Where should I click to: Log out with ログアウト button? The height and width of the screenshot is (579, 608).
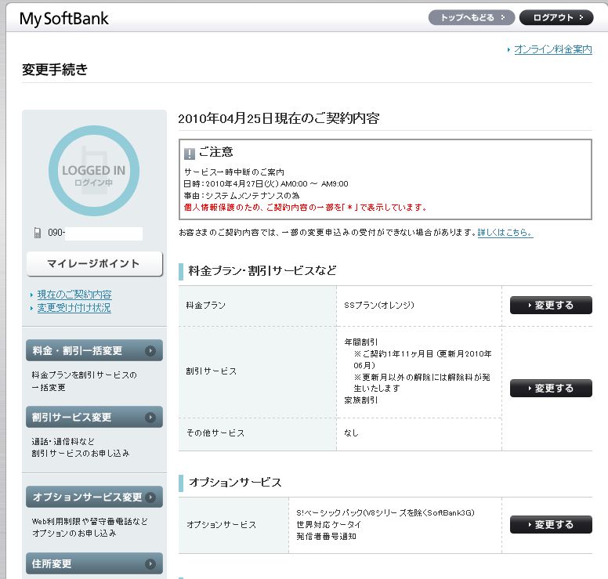[x=556, y=17]
